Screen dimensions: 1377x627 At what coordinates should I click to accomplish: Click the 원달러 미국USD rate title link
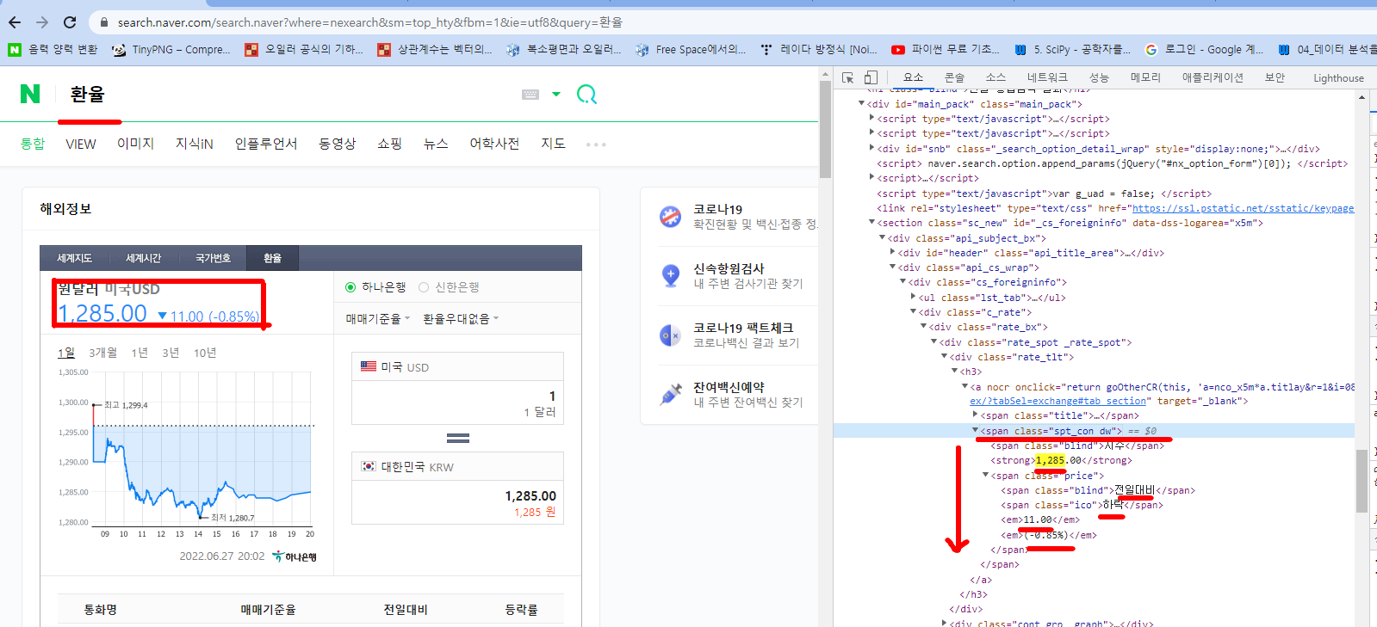[109, 289]
